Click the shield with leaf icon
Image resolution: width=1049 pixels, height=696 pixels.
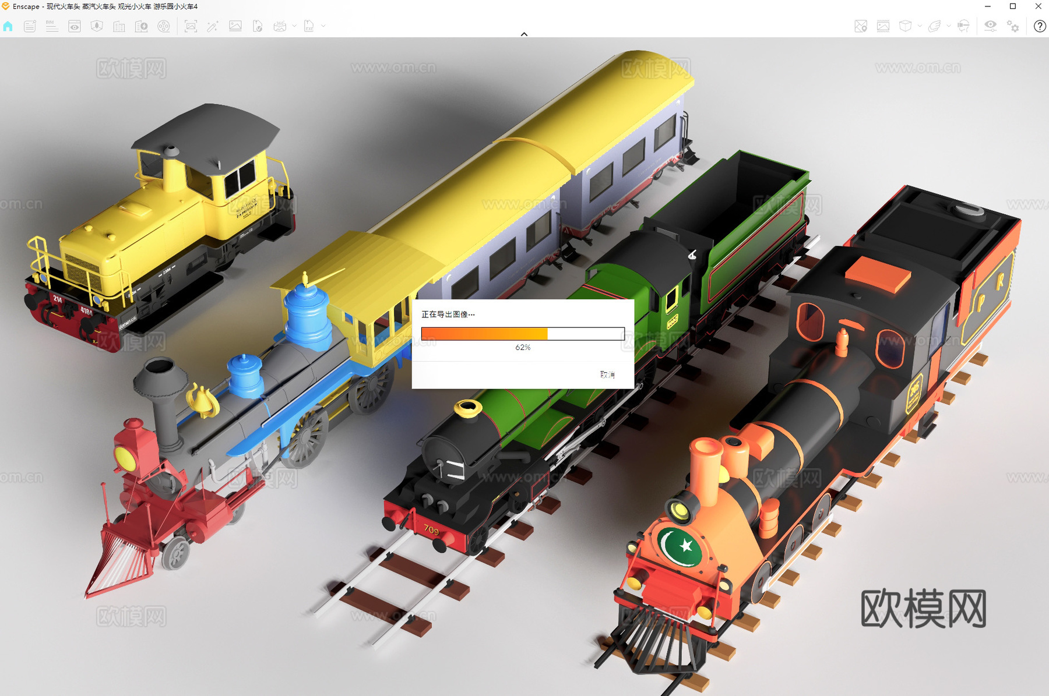click(x=97, y=26)
